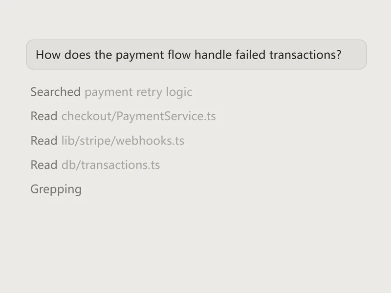The height and width of the screenshot is (293, 391).
Task: Open the checkout/PaymentService.ts file link
Action: click(x=139, y=116)
